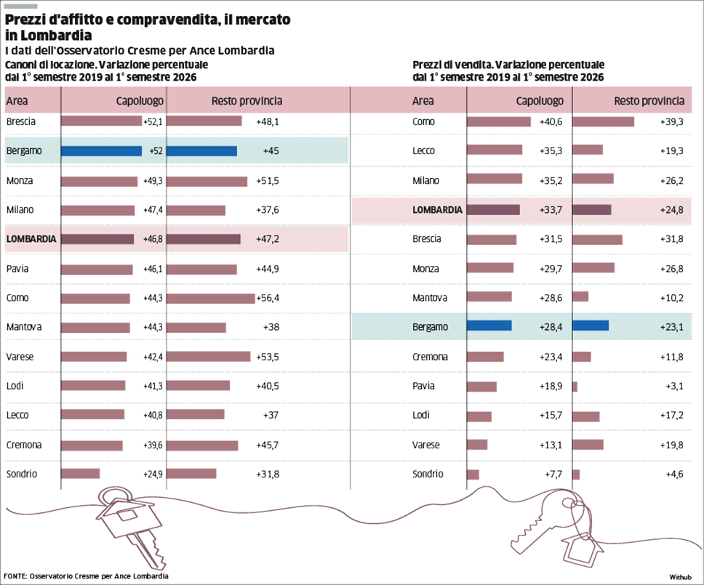Image resolution: width=704 pixels, height=585 pixels.
Task: Click the Capoluogo header in rent table
Action: [140, 101]
